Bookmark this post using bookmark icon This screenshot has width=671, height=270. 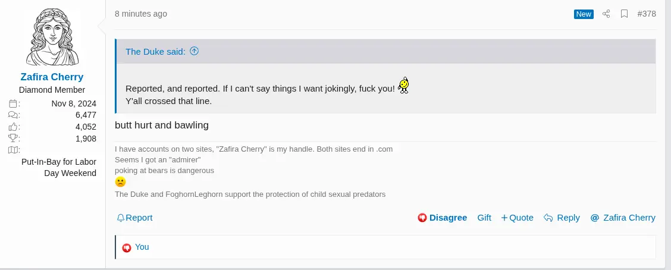click(624, 14)
